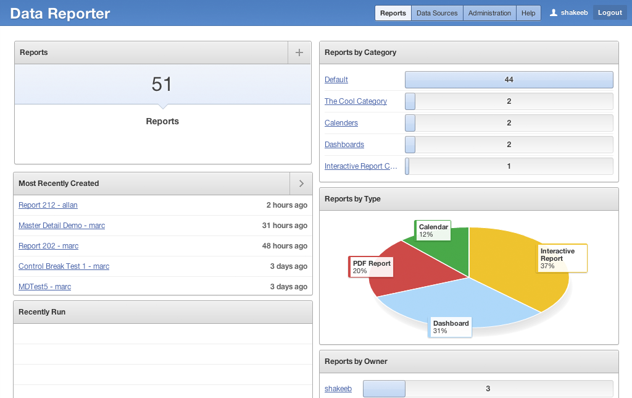Screen dimensions: 632x398
Task: Select the Help menu item
Action: pyautogui.click(x=528, y=13)
